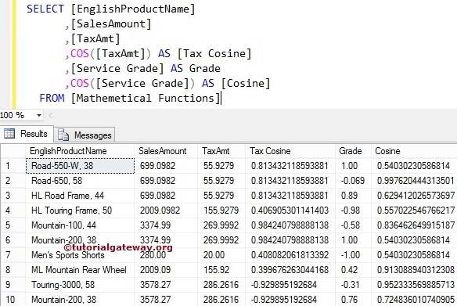Select the Grade column header
This screenshot has height=306, width=457.
353,151
